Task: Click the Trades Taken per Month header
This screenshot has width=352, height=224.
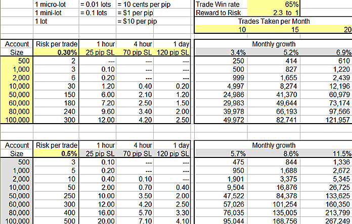Action: click(x=273, y=21)
